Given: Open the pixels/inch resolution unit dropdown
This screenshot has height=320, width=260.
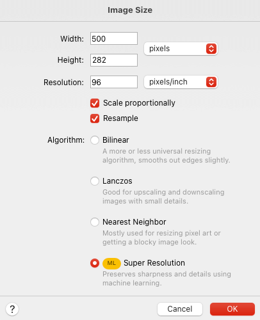Looking at the screenshot, I should tap(181, 82).
